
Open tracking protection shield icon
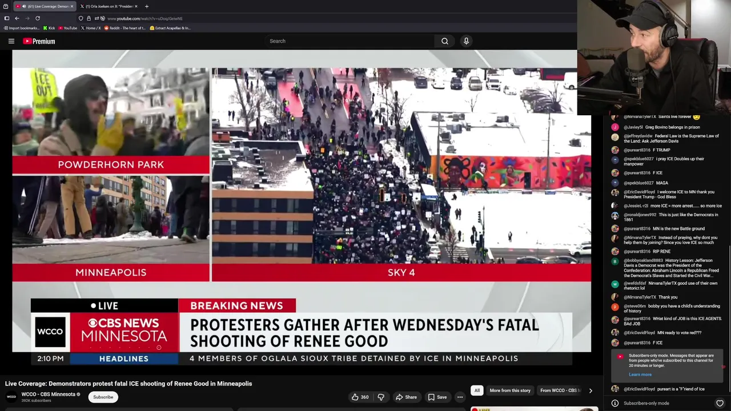click(x=81, y=18)
